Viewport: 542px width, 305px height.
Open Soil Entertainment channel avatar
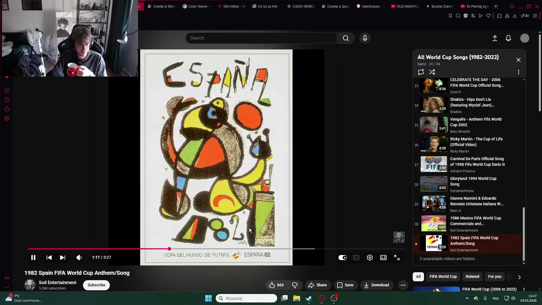[30, 285]
